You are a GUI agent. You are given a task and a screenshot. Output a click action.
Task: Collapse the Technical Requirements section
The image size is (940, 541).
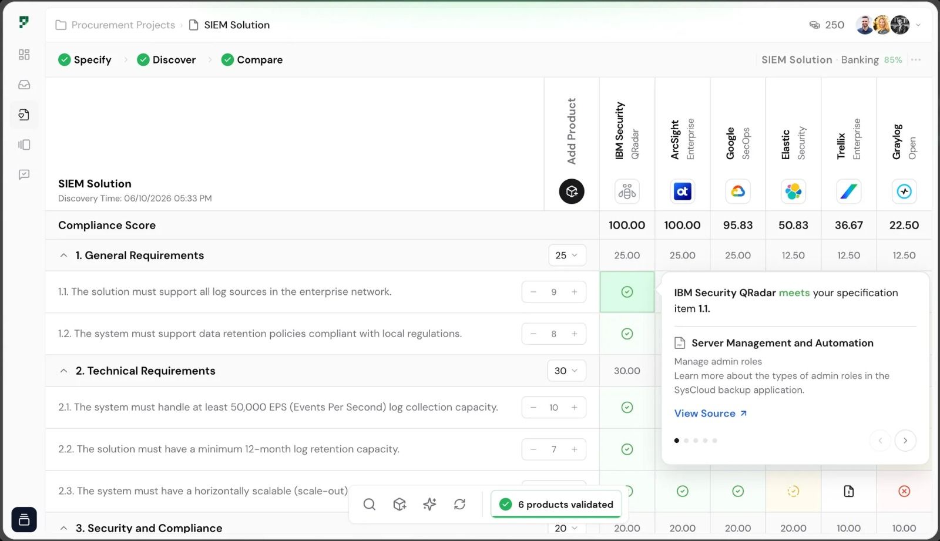(x=63, y=371)
